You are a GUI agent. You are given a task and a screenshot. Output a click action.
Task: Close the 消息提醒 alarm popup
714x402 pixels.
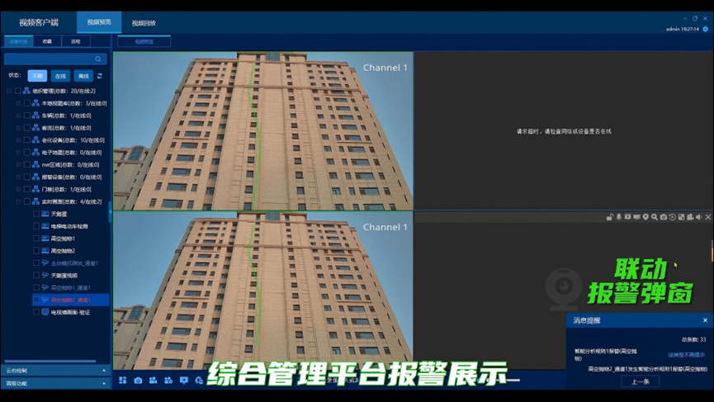coord(705,320)
